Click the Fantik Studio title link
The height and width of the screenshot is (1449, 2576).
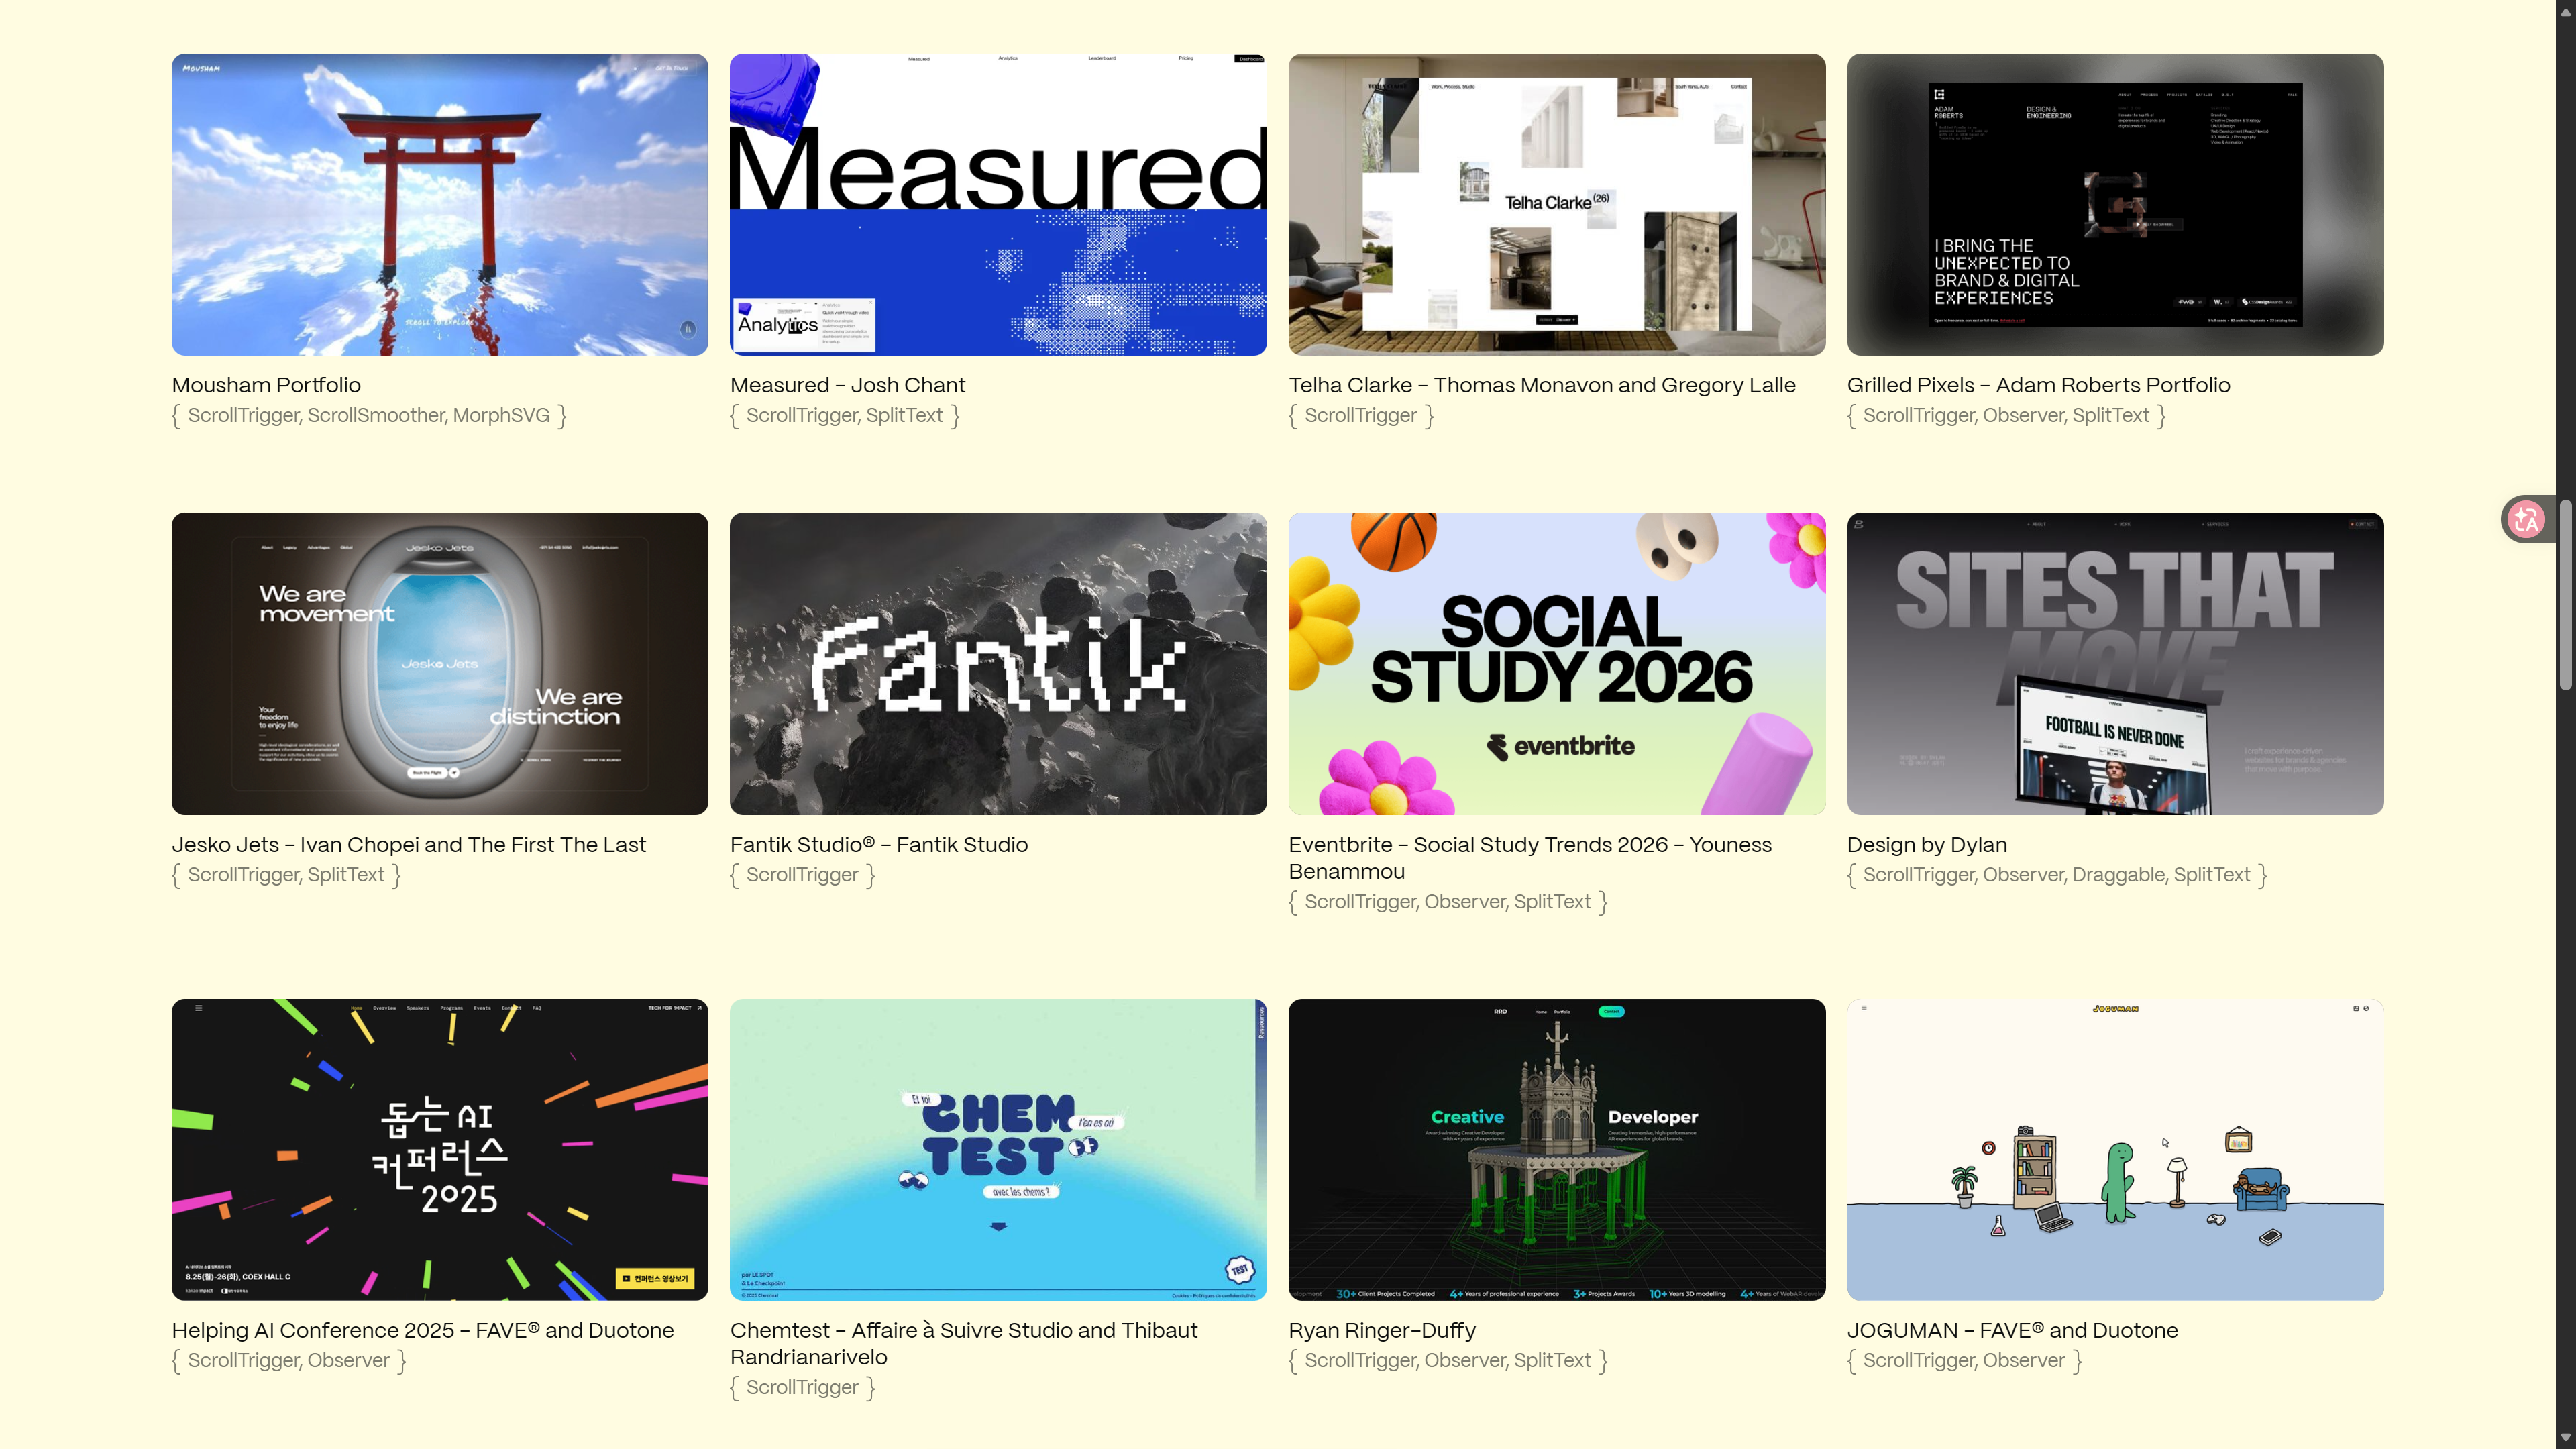pyautogui.click(x=878, y=844)
